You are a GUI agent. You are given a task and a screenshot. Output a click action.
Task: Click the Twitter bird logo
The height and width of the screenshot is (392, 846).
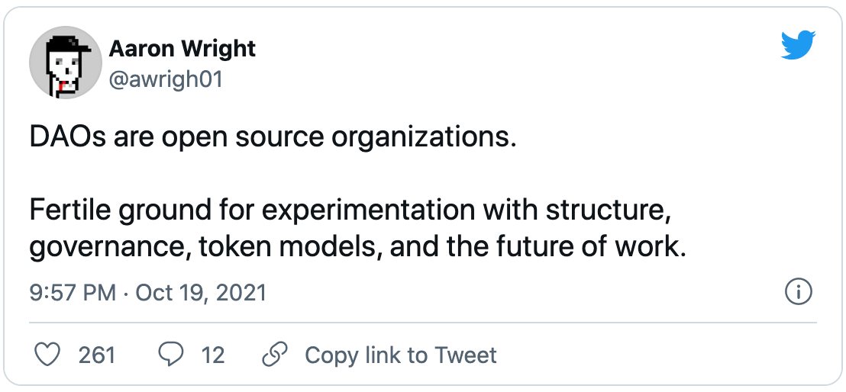tap(799, 47)
